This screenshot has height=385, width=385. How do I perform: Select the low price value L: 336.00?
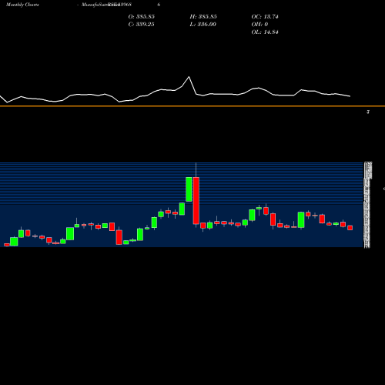point(203,25)
